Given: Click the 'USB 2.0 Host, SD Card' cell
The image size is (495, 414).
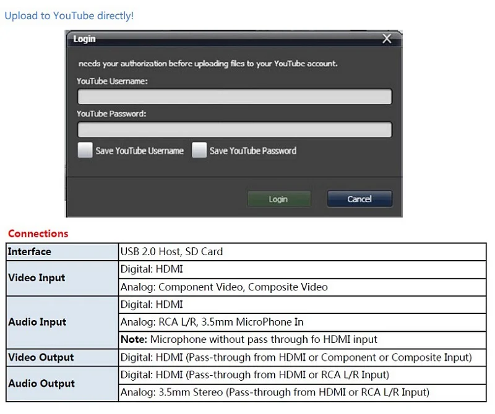Looking at the screenshot, I should pyautogui.click(x=302, y=251).
